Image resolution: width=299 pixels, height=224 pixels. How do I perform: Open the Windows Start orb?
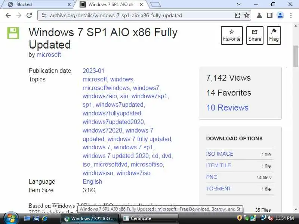(11, 218)
